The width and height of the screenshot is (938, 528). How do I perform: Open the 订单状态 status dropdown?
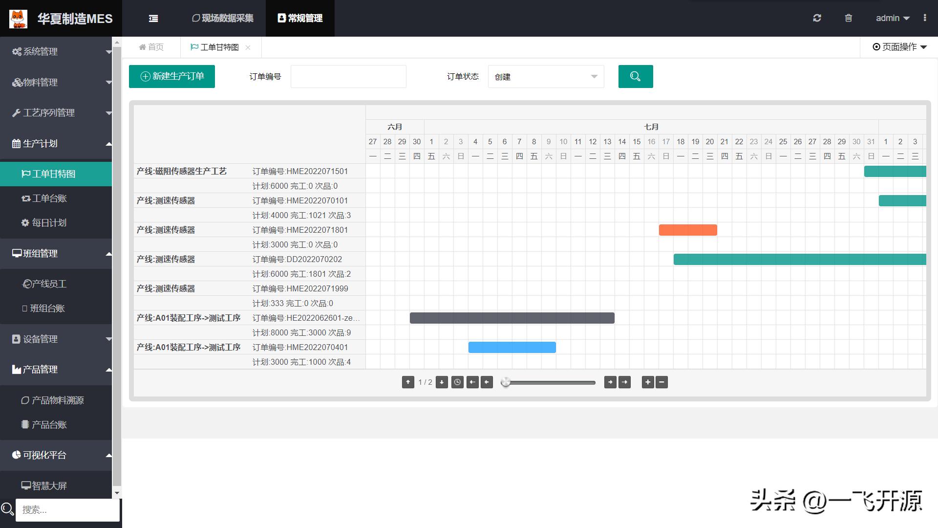[546, 76]
